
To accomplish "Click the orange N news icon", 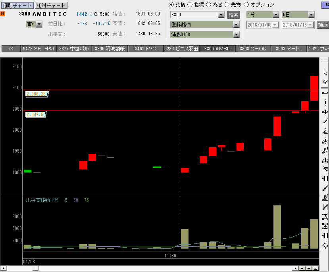I will pyautogui.click(x=3, y=14).
